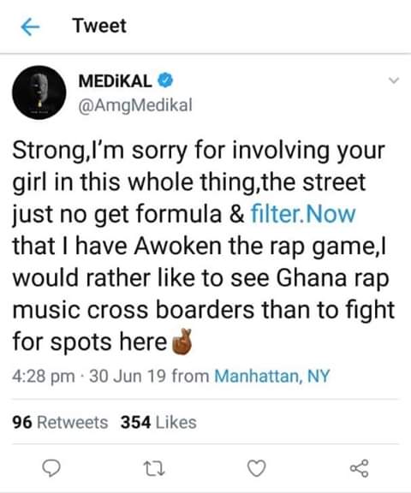Tap the crossed fingers emoji

[182, 342]
